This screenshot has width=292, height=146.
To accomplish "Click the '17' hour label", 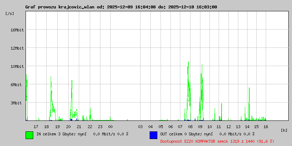I will pyautogui.click(x=36, y=127).
